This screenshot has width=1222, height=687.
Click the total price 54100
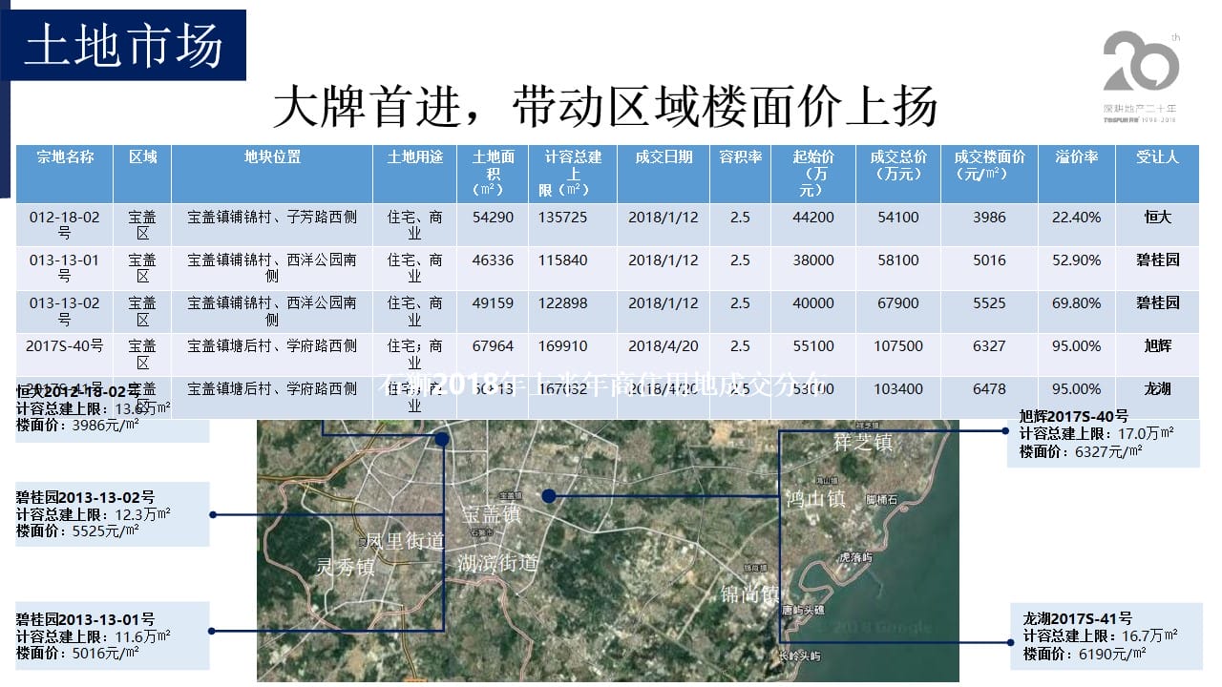(x=897, y=217)
